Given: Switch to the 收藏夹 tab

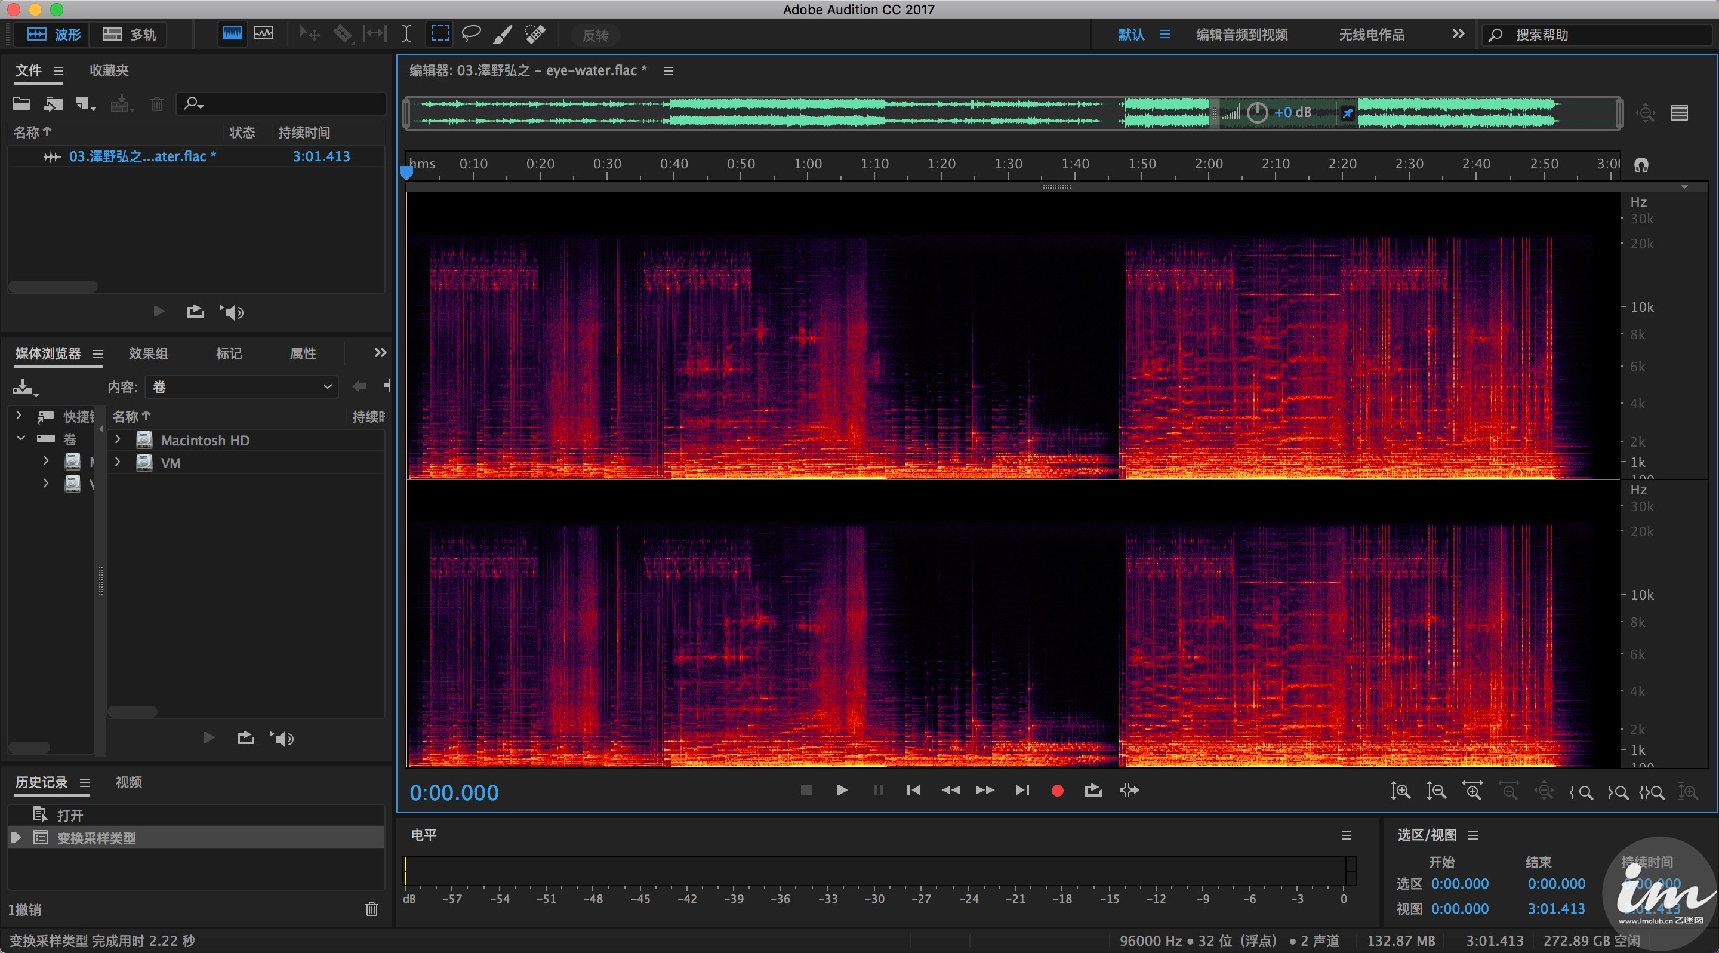Looking at the screenshot, I should [109, 70].
